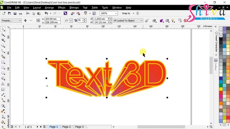Click the Copy icon
230x129 pixels.
tap(34, 14)
